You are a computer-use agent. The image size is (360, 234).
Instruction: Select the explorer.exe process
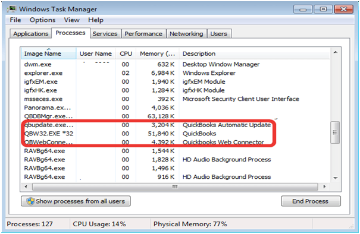[176, 73]
